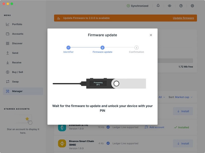
Task: Click Add account for Ethereum
Action: (x=155, y=127)
